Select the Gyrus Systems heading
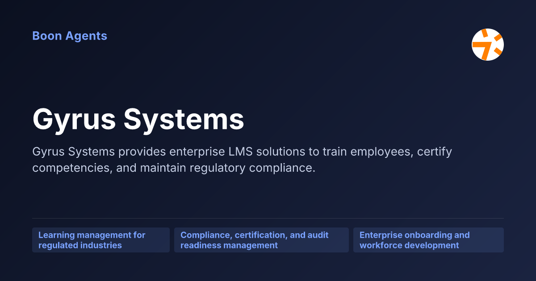This screenshot has width=536, height=281. 138,119
